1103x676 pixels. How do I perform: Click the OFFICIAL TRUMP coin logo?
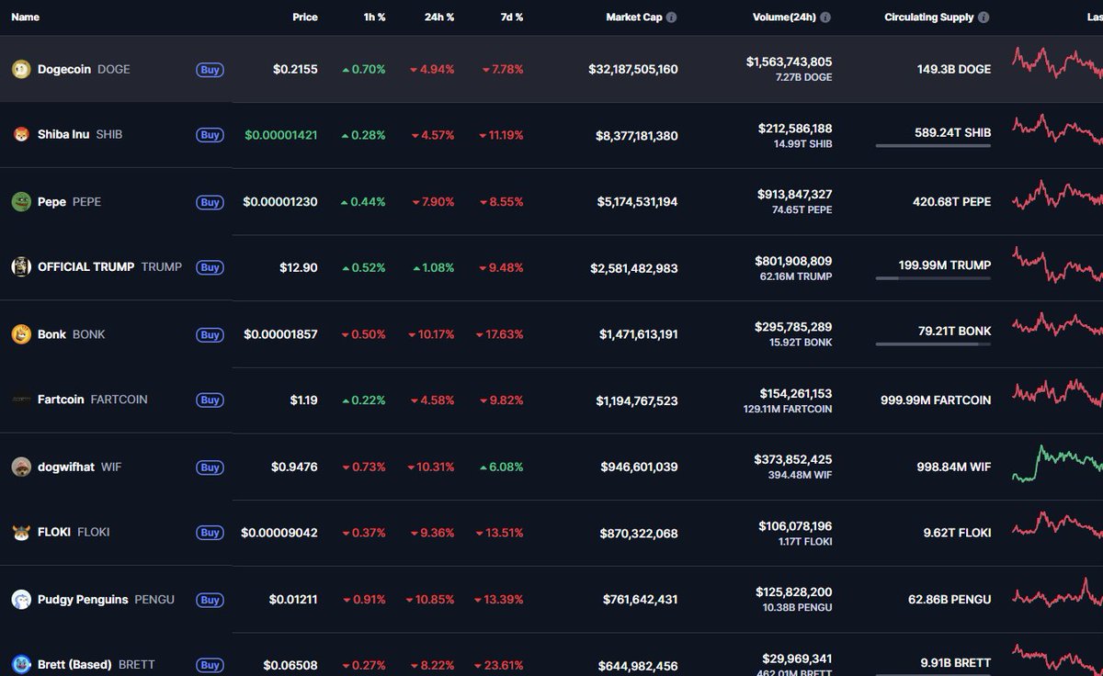pos(20,267)
